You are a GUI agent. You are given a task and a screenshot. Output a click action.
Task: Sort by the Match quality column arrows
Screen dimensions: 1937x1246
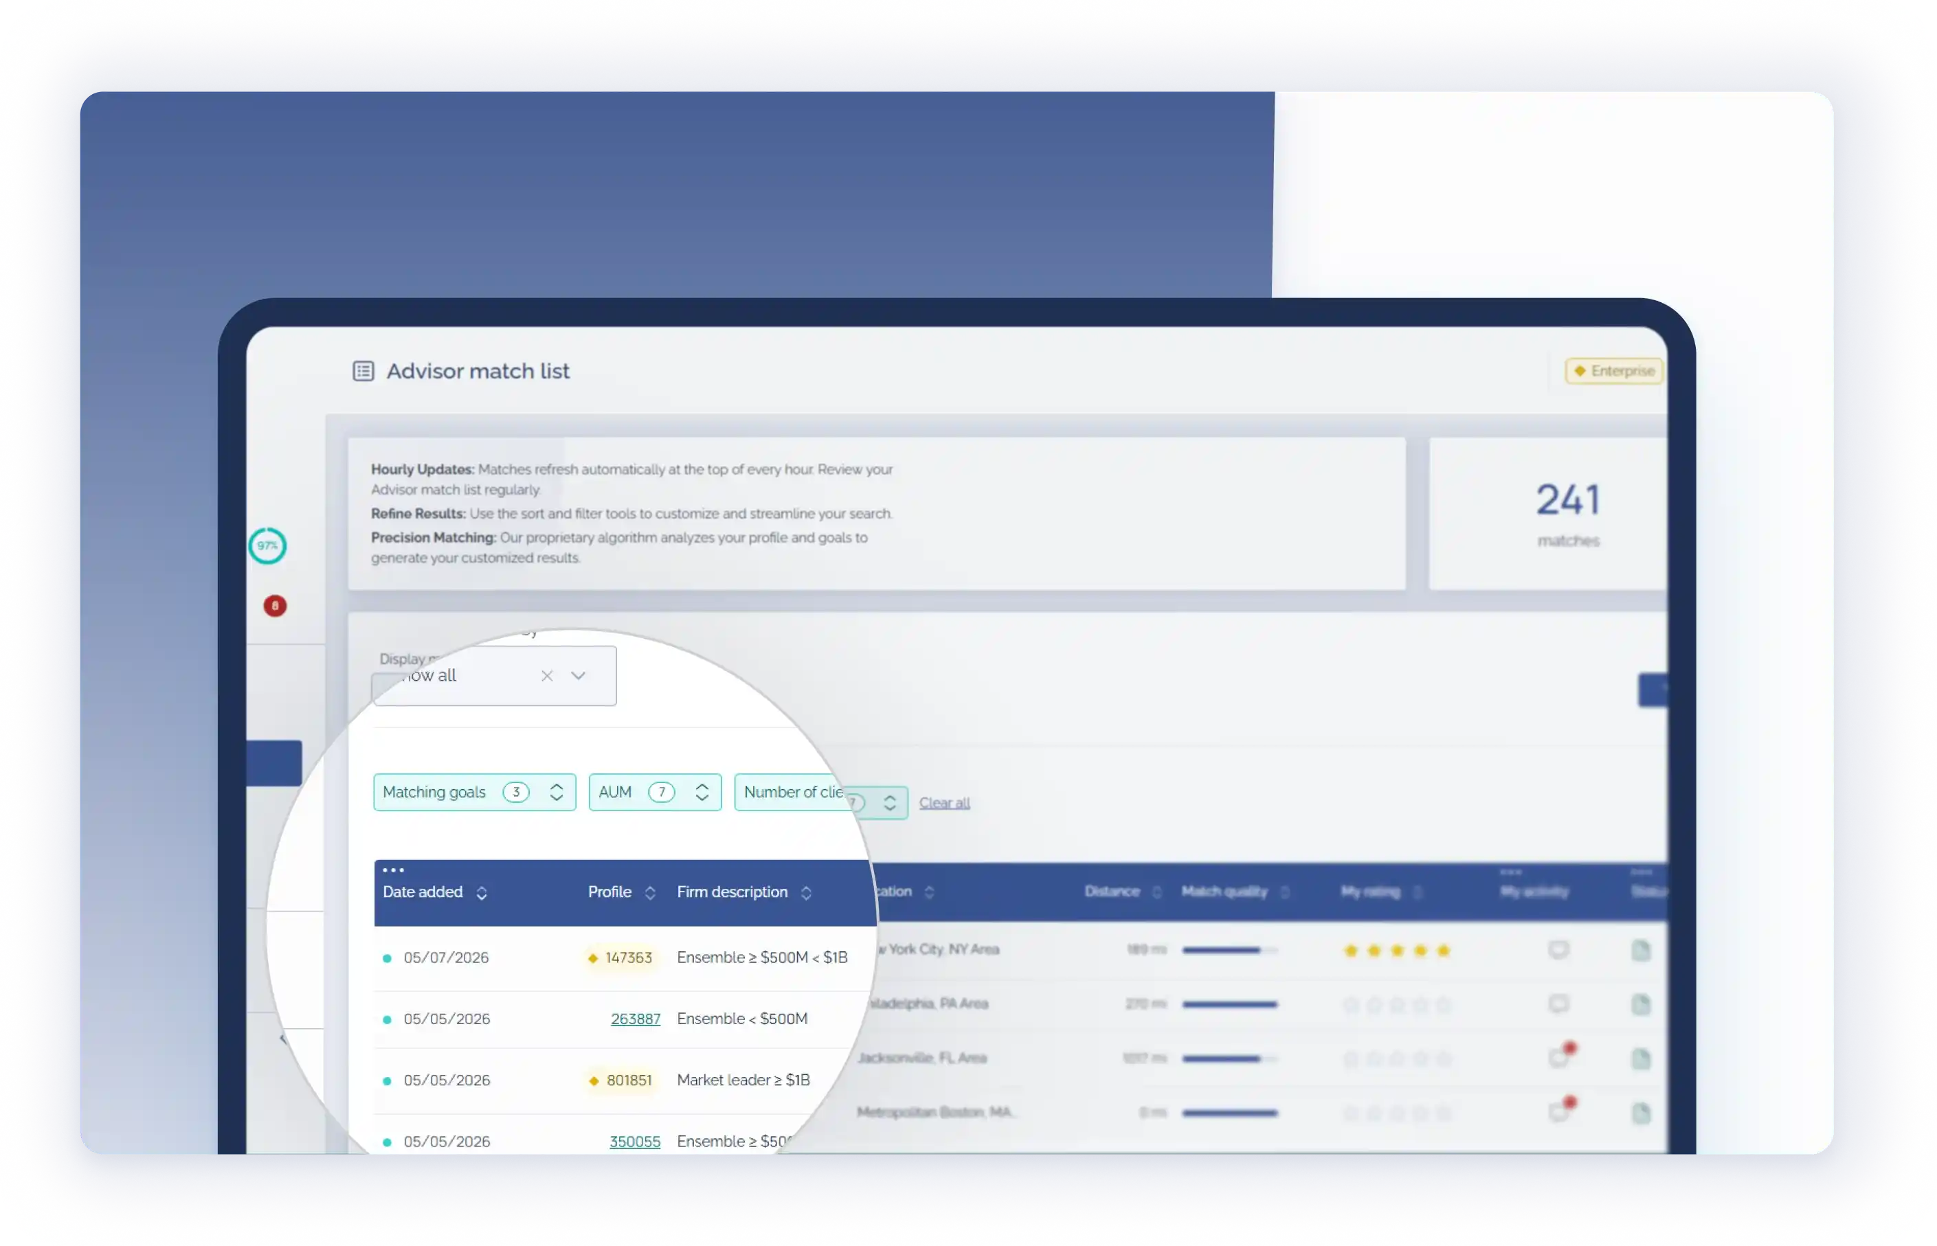point(1285,892)
